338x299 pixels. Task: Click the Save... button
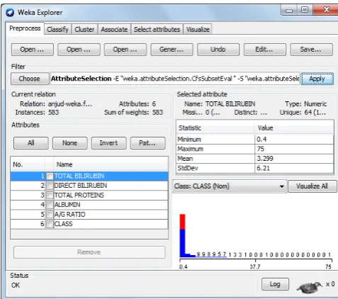click(x=311, y=50)
